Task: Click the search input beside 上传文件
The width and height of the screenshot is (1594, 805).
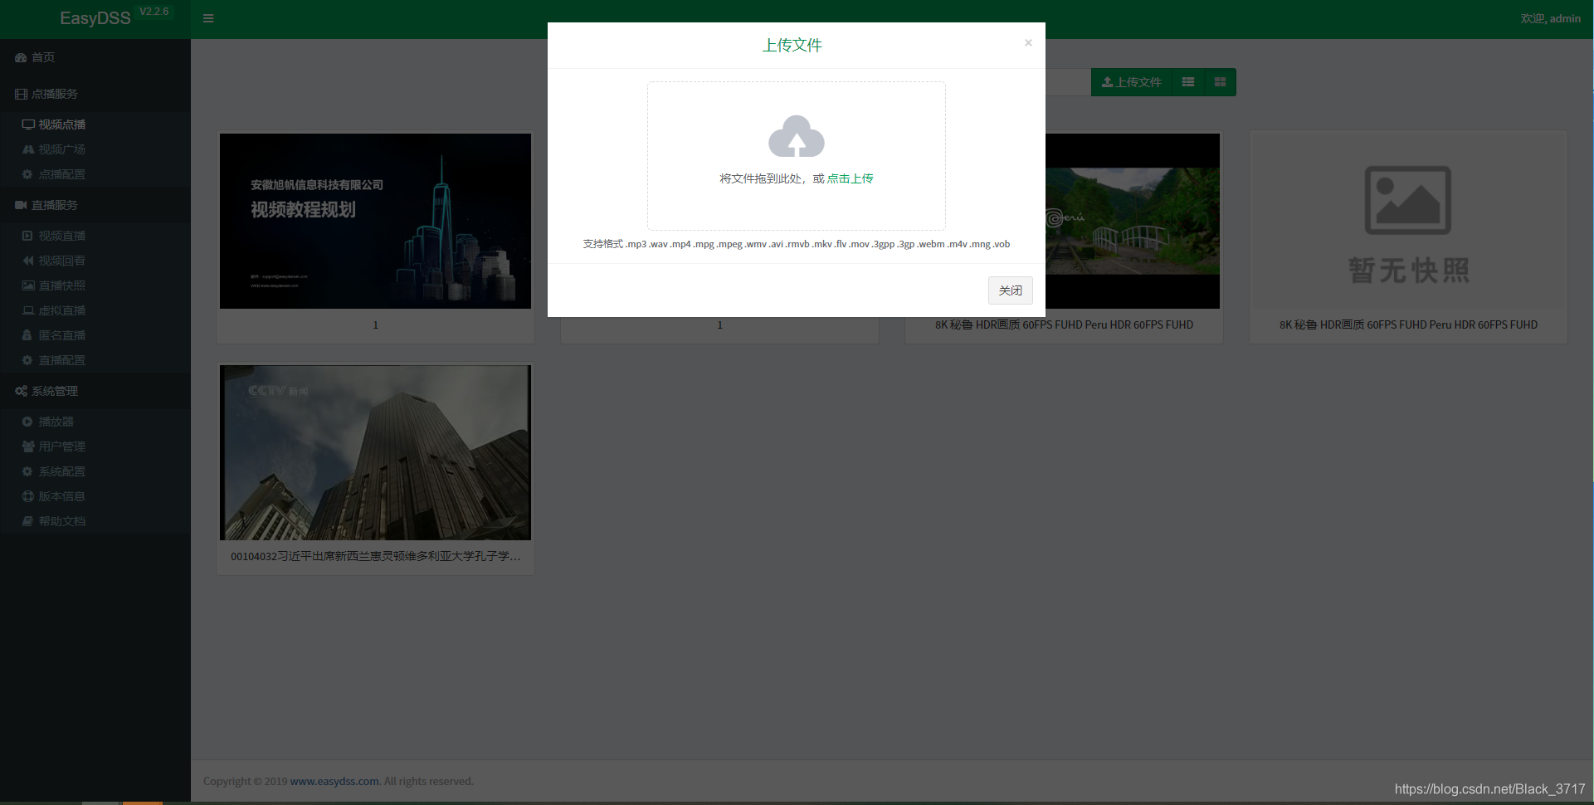Action: click(1068, 82)
